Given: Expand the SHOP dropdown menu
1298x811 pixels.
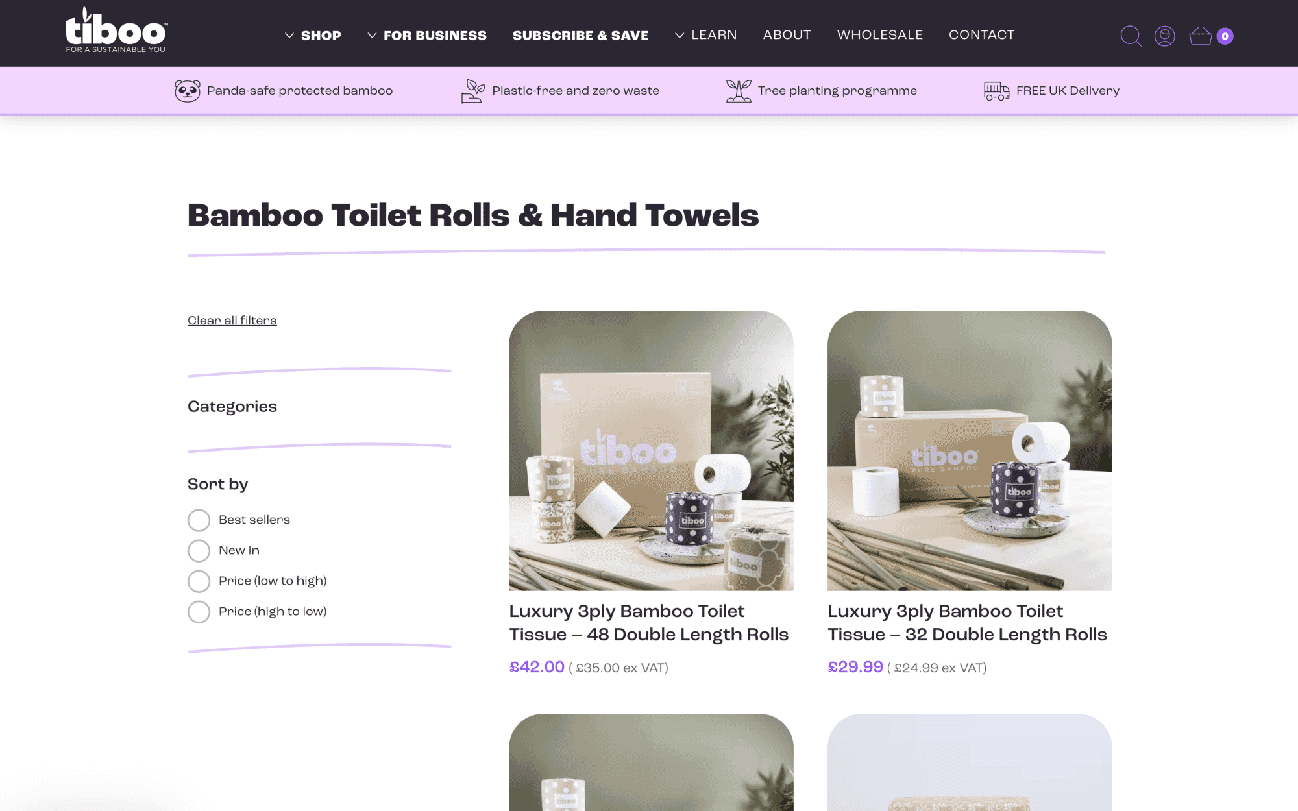Looking at the screenshot, I should [x=313, y=36].
